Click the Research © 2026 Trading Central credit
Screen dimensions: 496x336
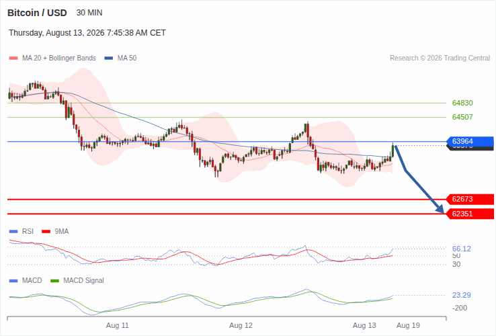point(440,58)
